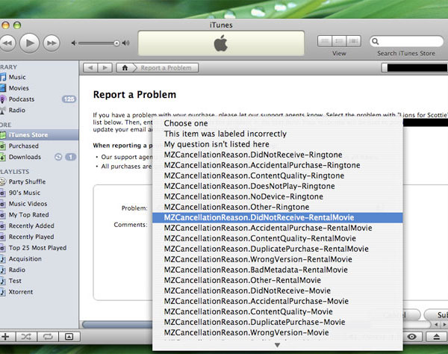Pick MZCancellationReason.DuplicatePurchase-RentalMovie
Viewport: 448px width, 354px height.
point(278,249)
